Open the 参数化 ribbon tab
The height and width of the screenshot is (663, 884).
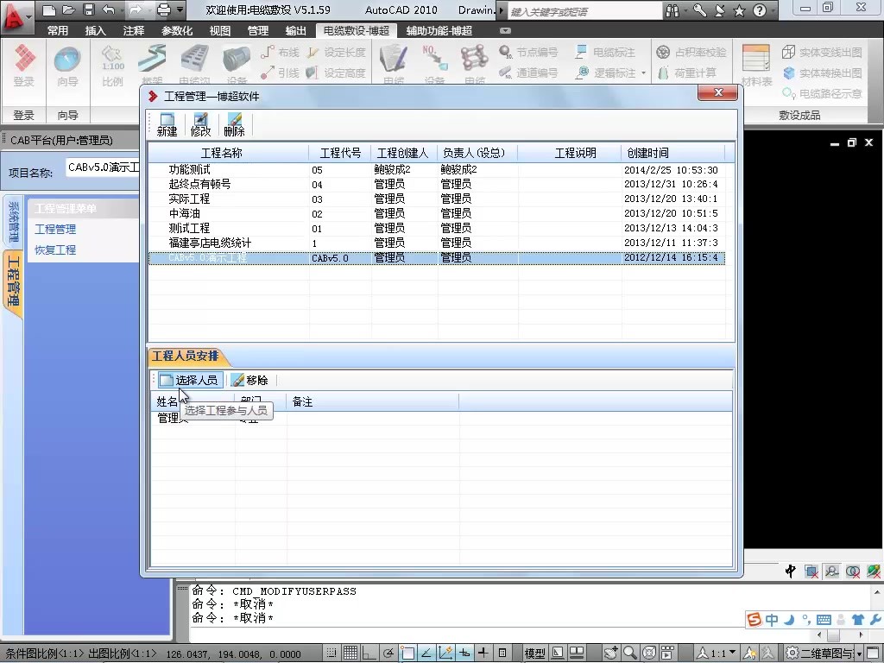[177, 30]
